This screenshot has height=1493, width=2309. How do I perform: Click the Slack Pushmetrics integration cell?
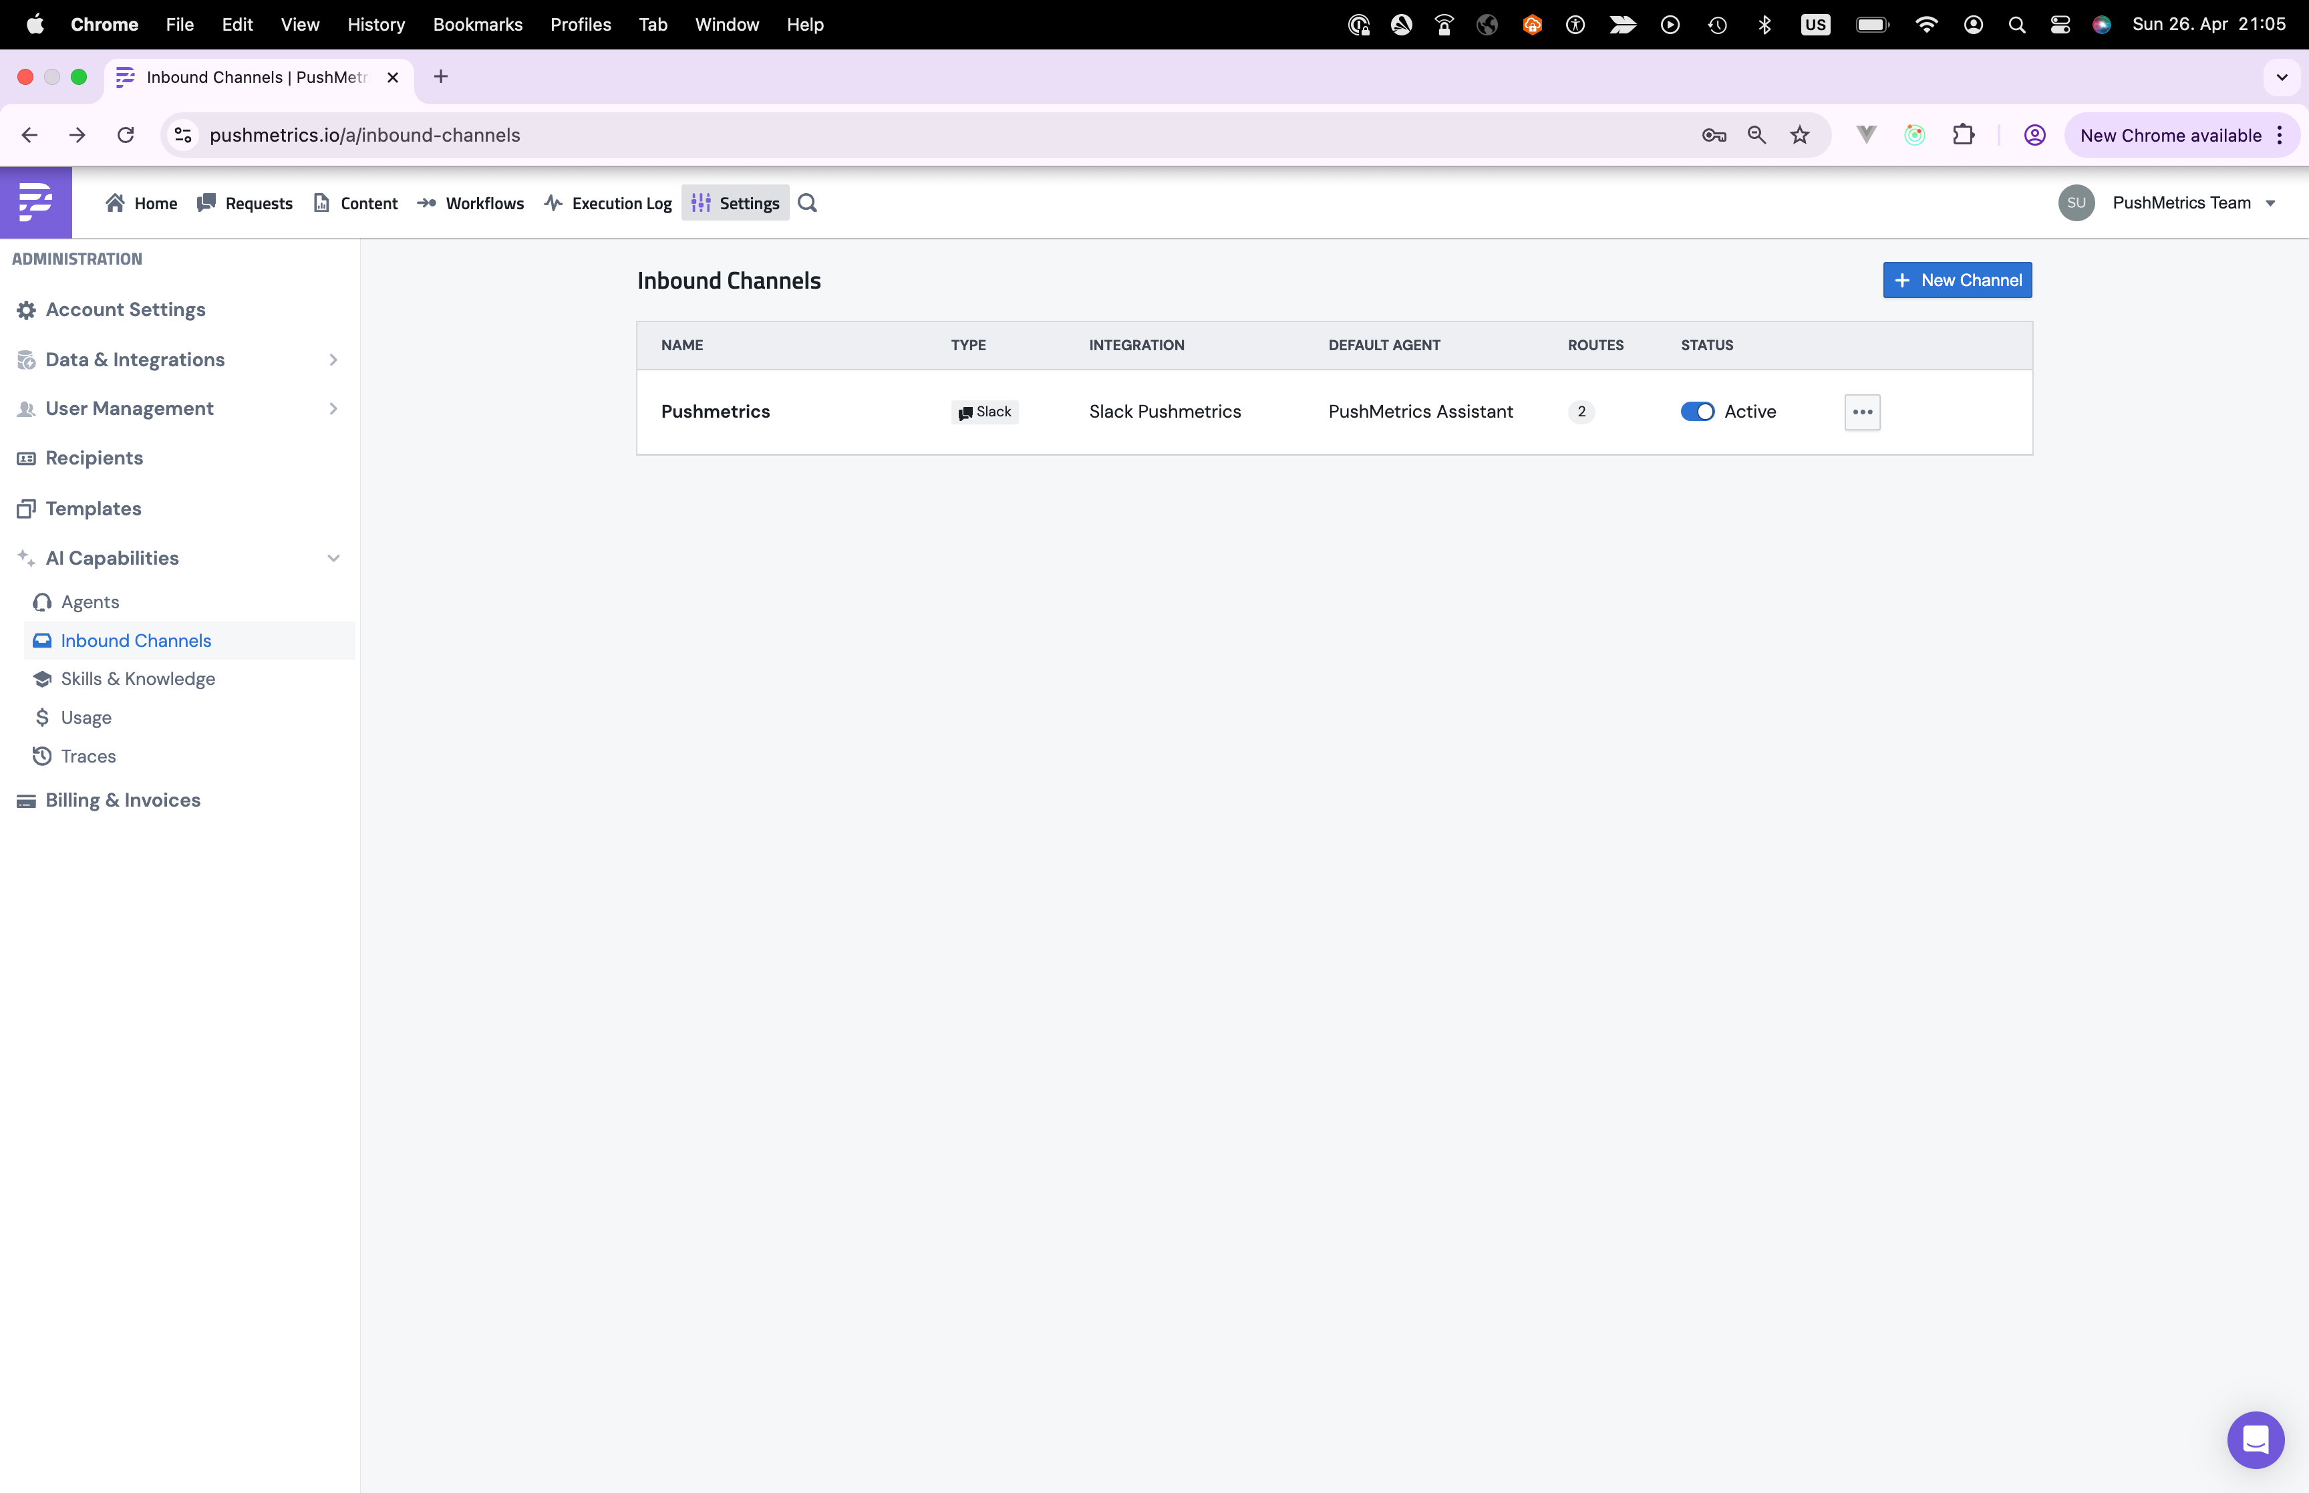[1165, 412]
